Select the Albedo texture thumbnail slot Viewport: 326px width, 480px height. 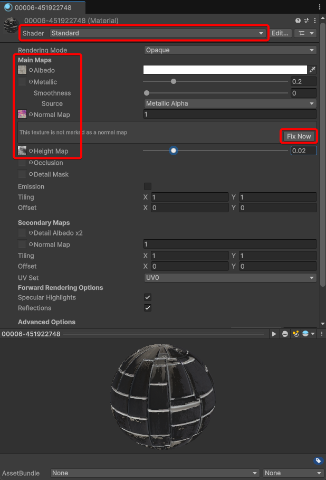tap(22, 70)
